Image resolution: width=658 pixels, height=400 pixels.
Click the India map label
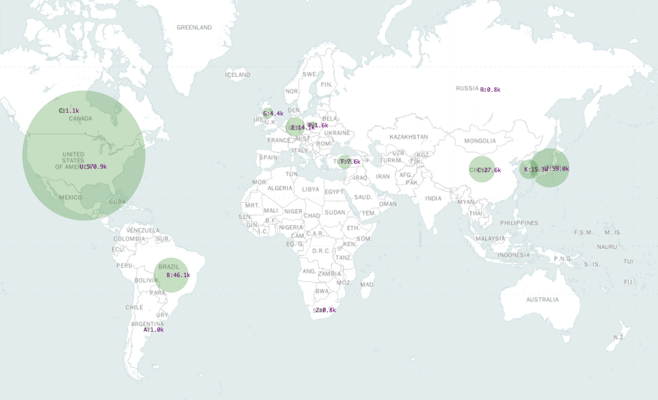coord(433,198)
